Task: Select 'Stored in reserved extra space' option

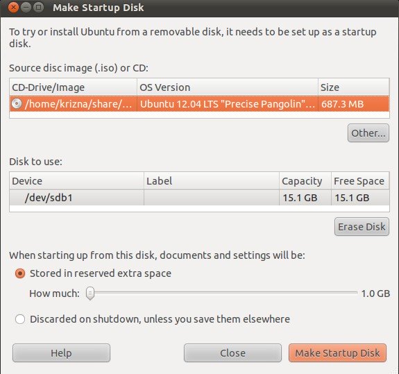Action: coord(20,273)
